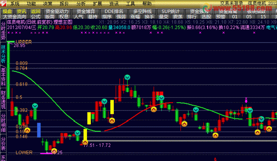Click the 预警 alert button
The width and height of the screenshot is (277, 161).
[x=220, y=17]
